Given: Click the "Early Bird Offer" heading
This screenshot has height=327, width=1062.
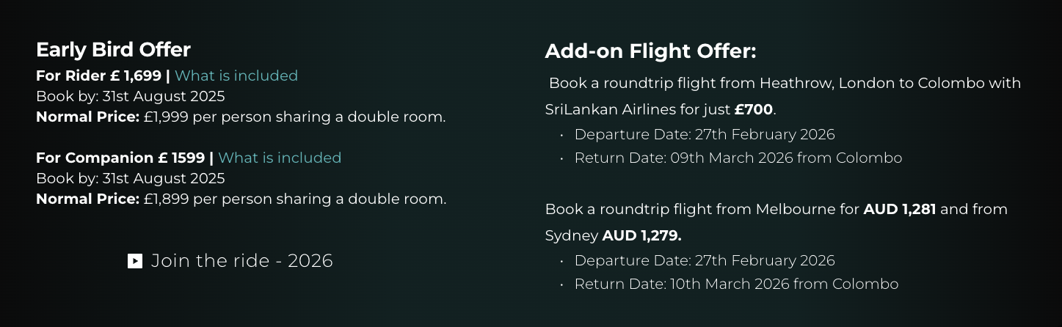Looking at the screenshot, I should coord(113,50).
